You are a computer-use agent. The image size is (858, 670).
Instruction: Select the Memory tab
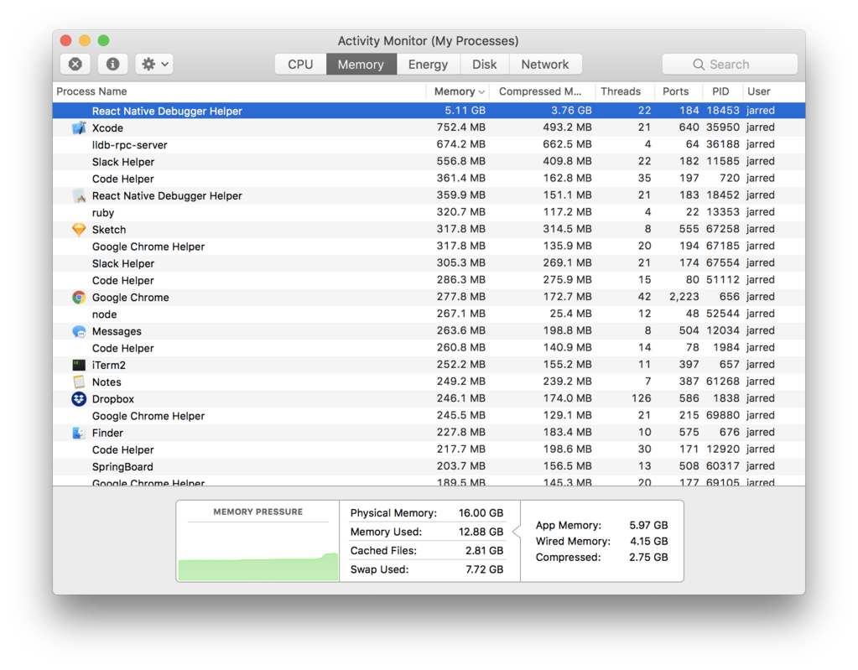(361, 64)
